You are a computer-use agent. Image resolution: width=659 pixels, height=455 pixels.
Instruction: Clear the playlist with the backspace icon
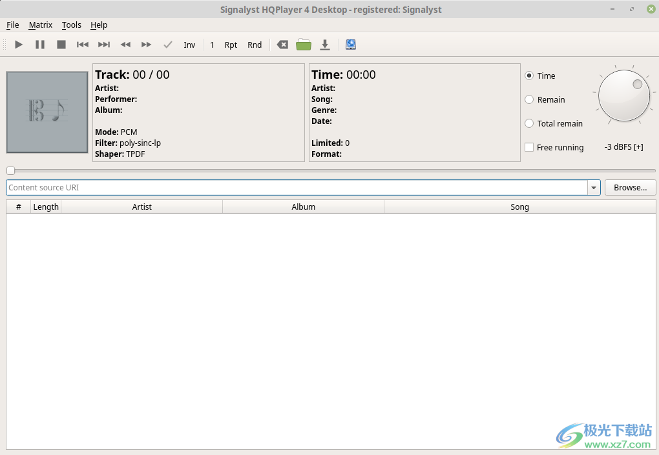(x=282, y=45)
